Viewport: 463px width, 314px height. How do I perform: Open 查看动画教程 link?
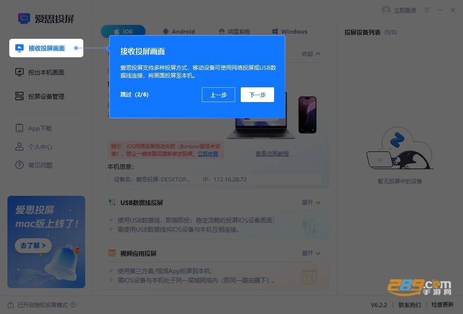coord(272,154)
